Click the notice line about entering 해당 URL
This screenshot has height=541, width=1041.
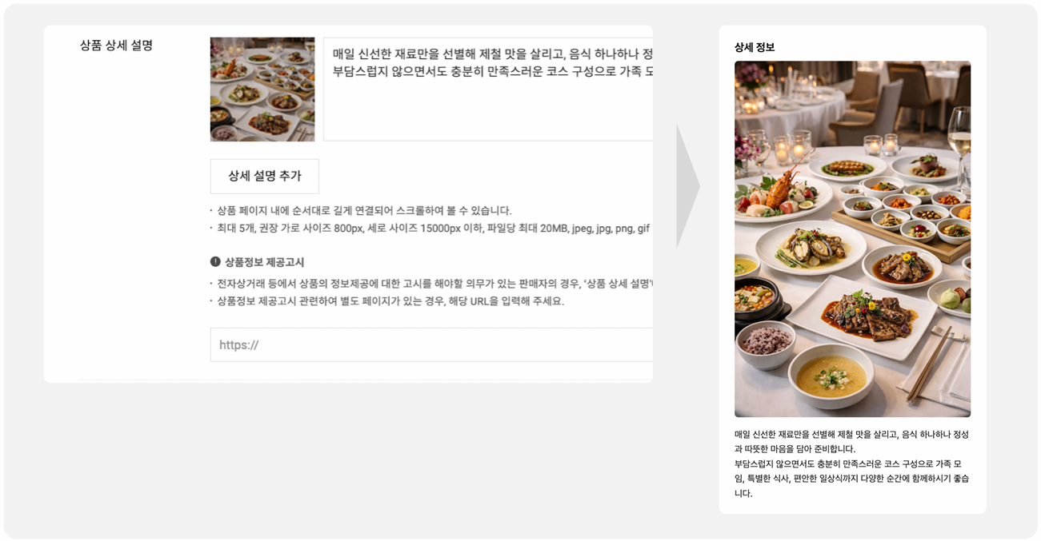point(387,301)
